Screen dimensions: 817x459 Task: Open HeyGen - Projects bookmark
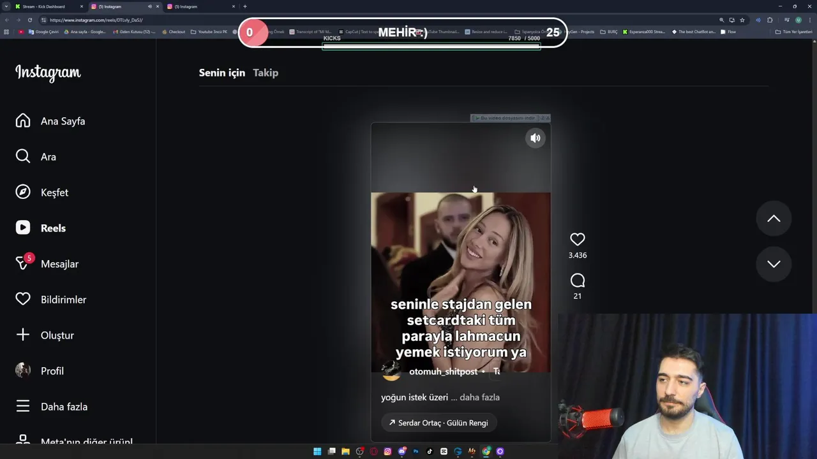pos(578,32)
